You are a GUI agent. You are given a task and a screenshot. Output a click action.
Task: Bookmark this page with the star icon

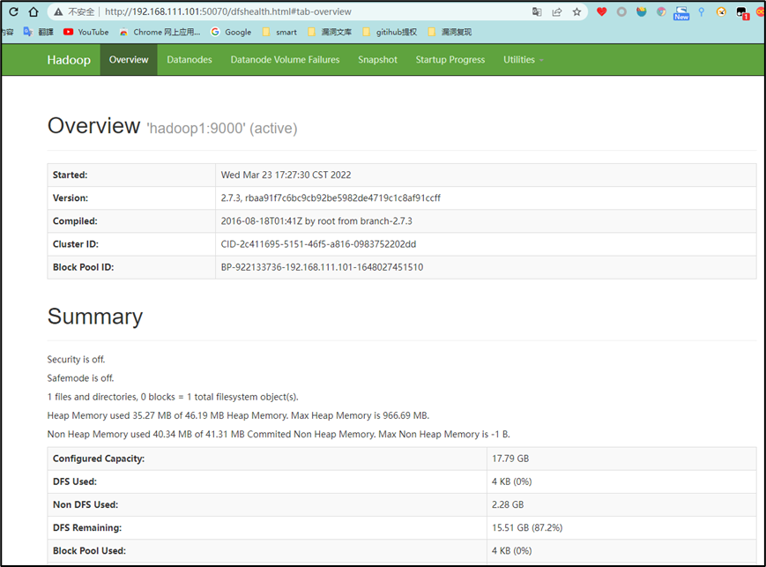pos(577,11)
